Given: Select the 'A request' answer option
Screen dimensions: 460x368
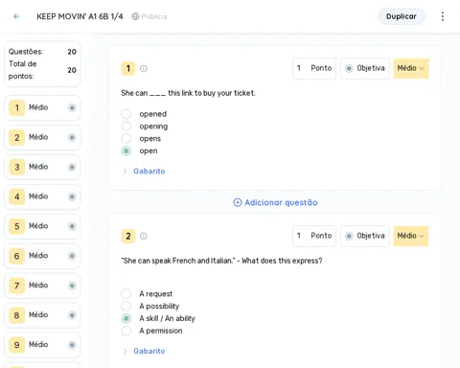Looking at the screenshot, I should point(126,293).
